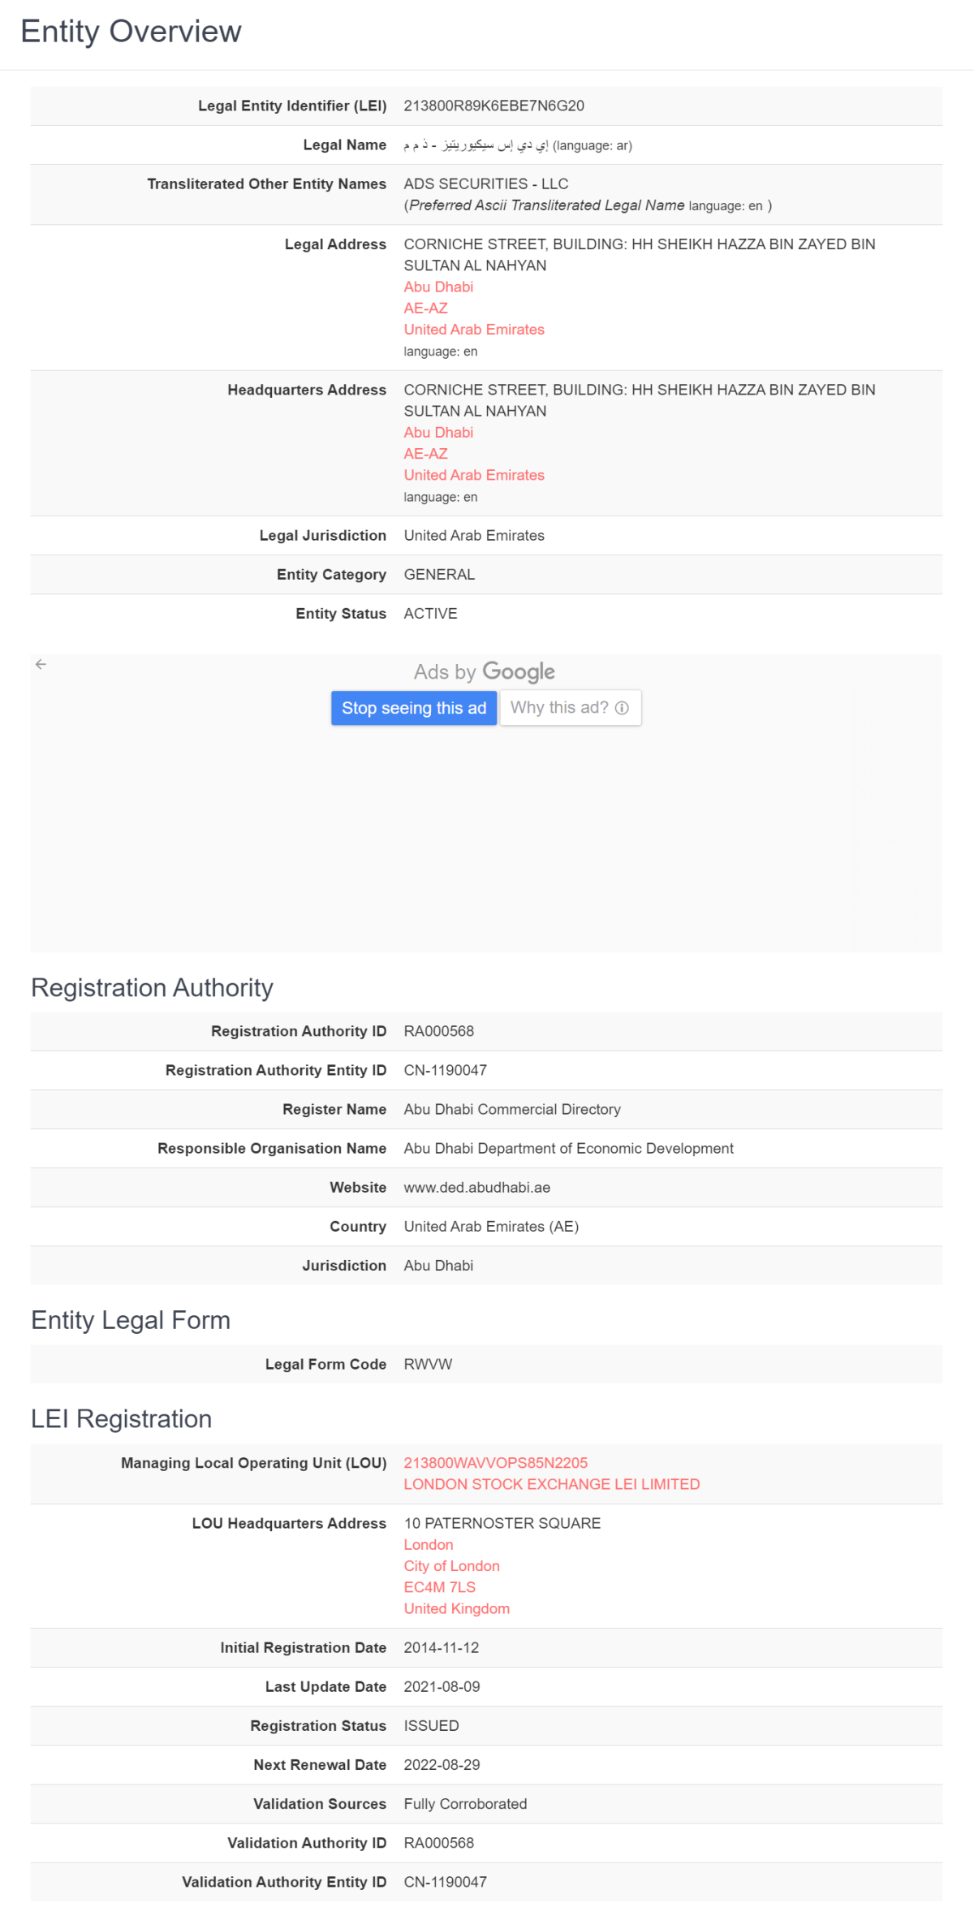Select the LEI value 213800R89K6EBE7N6G20
The height and width of the screenshot is (1929, 974).
[x=495, y=106]
